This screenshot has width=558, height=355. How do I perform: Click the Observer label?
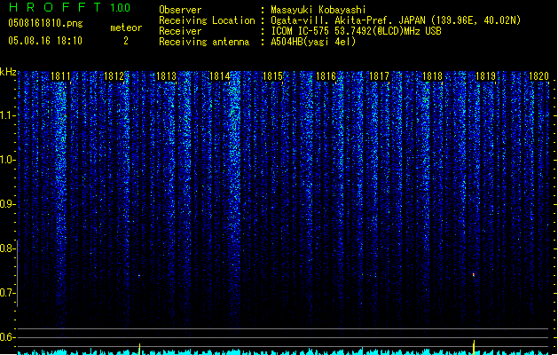(x=180, y=10)
